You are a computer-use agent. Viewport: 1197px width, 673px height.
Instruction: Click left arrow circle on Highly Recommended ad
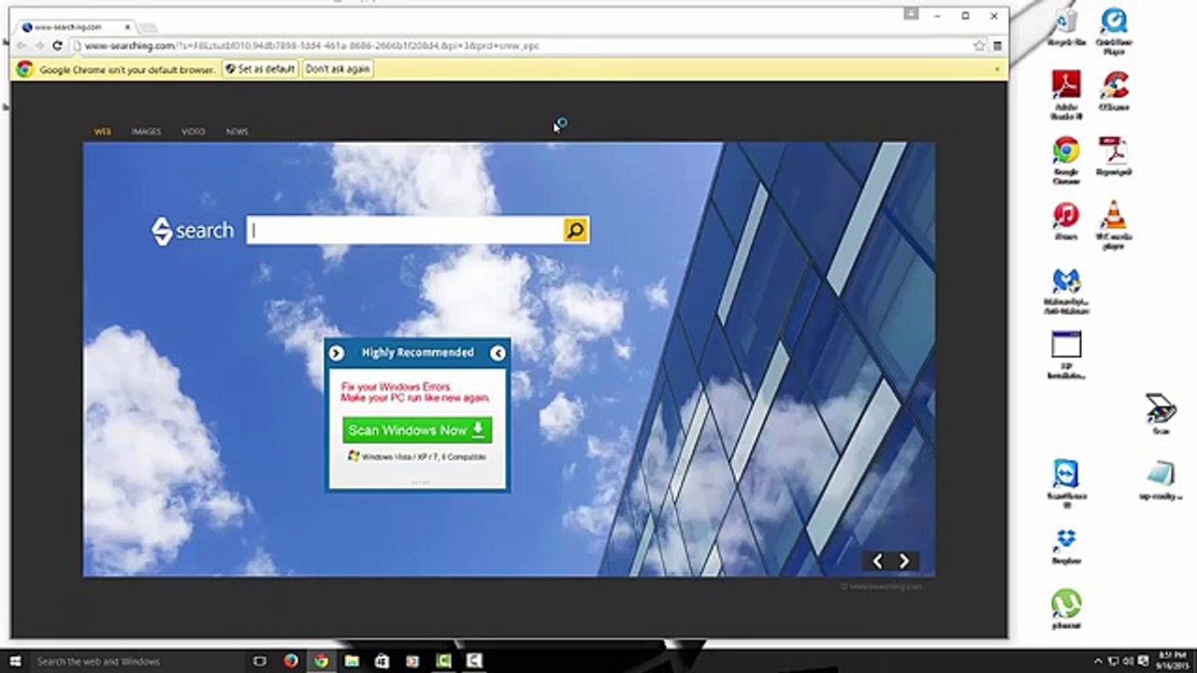click(498, 352)
